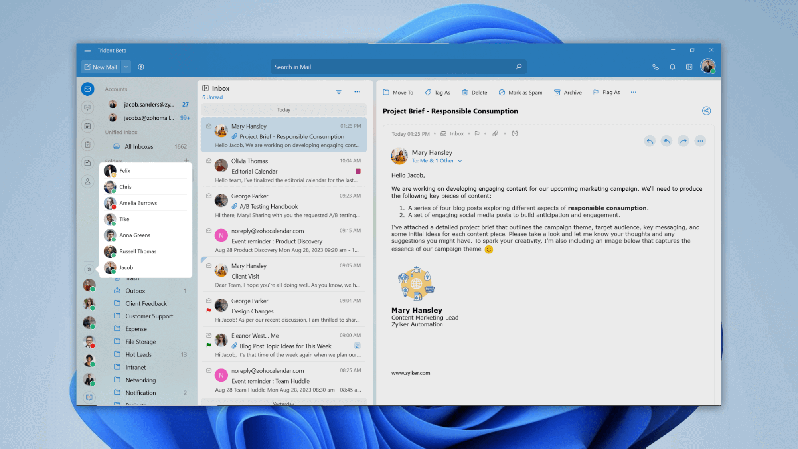Collapse folder pane icon beside Inbox title
Screen dimensions: 798x449
[x=205, y=88]
